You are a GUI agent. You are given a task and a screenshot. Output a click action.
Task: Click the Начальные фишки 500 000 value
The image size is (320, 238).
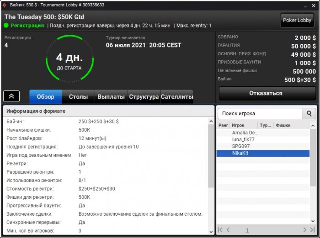pos(304,71)
